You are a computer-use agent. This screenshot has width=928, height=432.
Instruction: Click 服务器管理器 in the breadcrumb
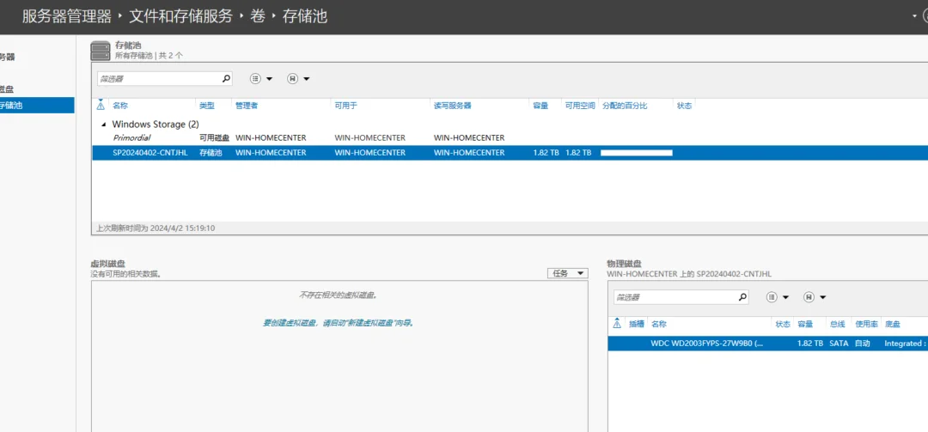click(67, 16)
